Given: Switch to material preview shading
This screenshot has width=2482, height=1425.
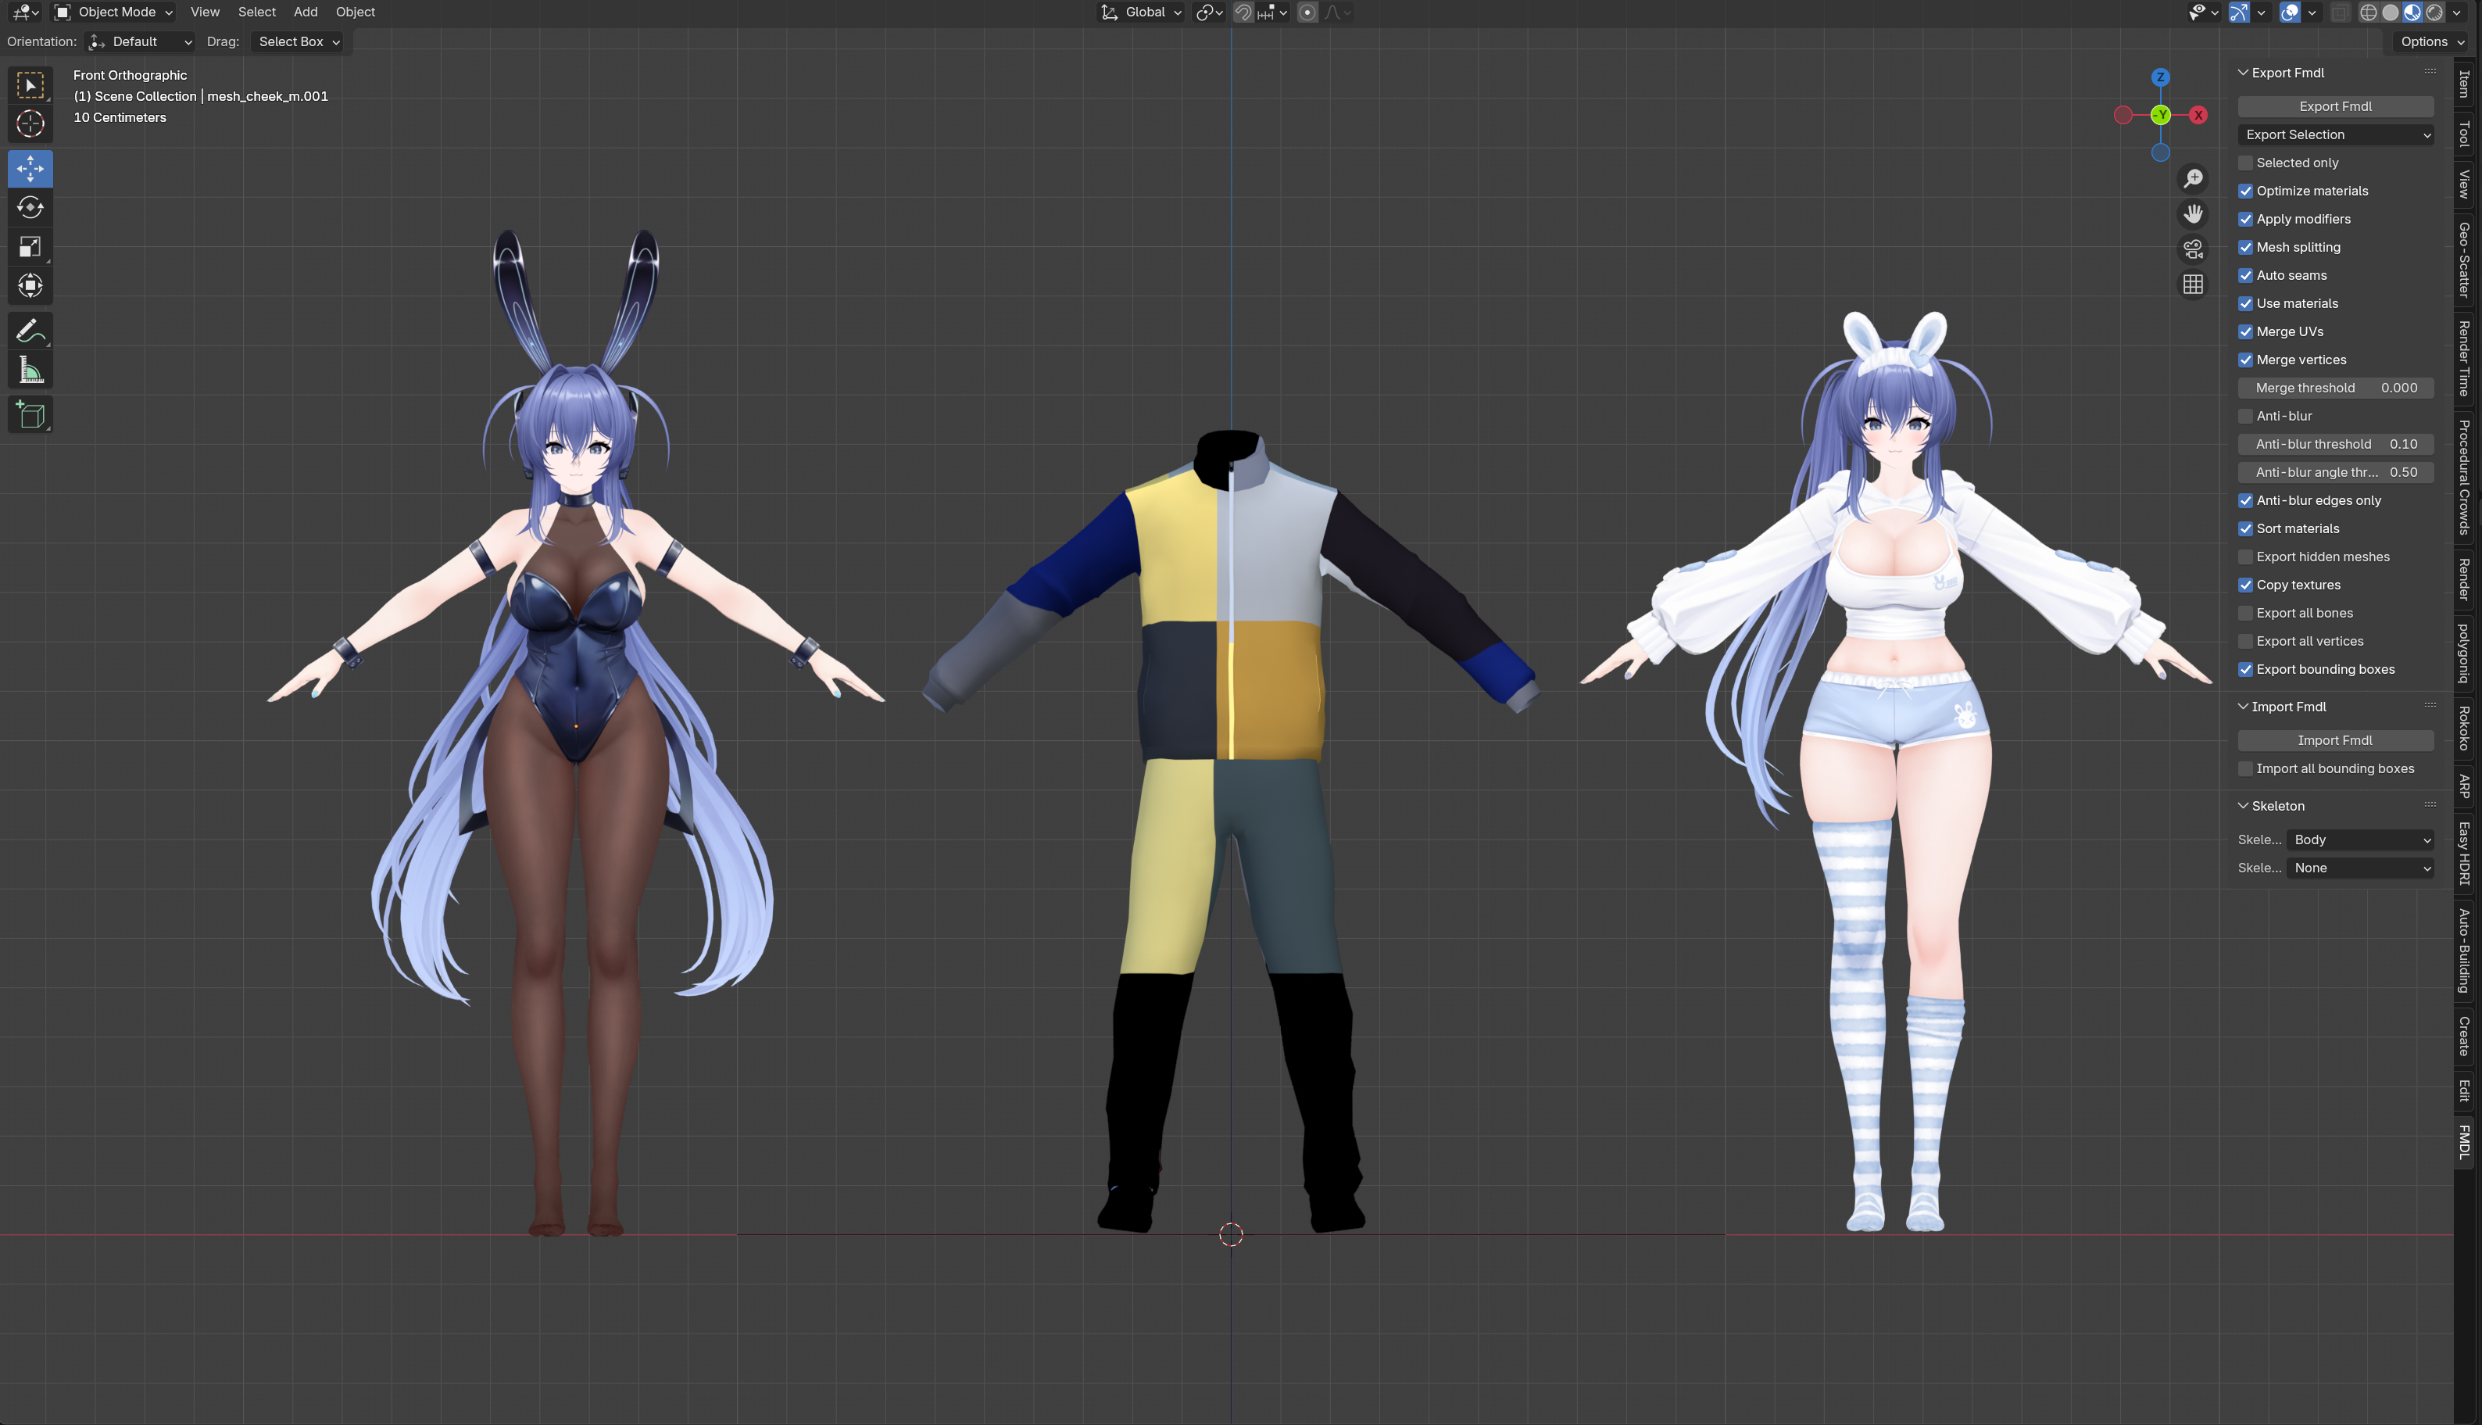Looking at the screenshot, I should [2412, 13].
